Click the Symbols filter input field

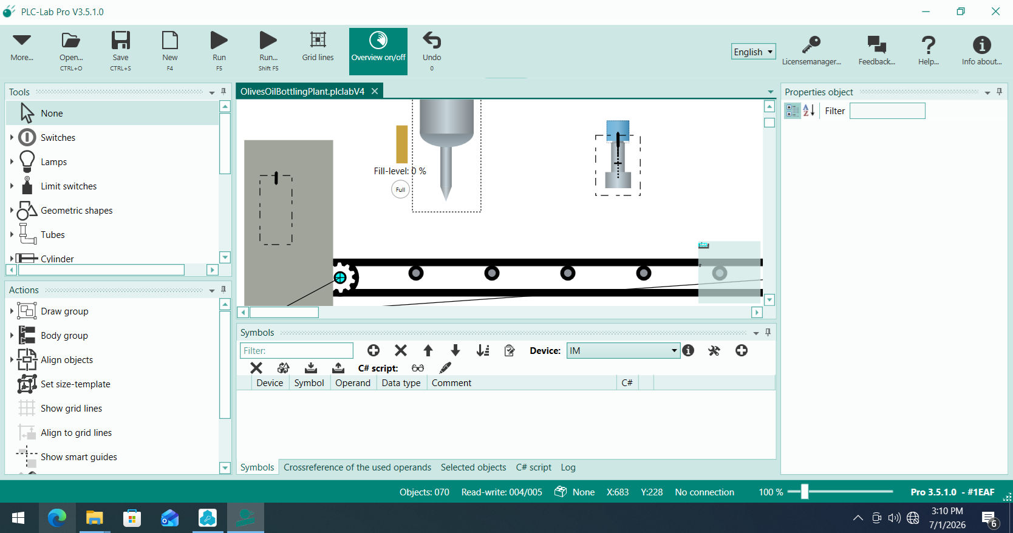[x=296, y=350]
